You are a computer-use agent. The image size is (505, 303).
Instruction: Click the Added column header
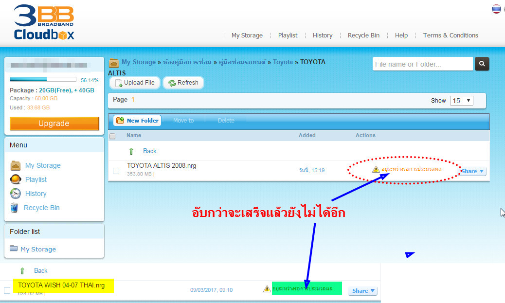(307, 136)
